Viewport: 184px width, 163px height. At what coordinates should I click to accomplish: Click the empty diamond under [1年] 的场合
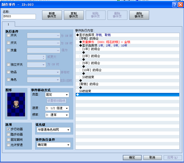pyautogui.click(x=83, y=53)
